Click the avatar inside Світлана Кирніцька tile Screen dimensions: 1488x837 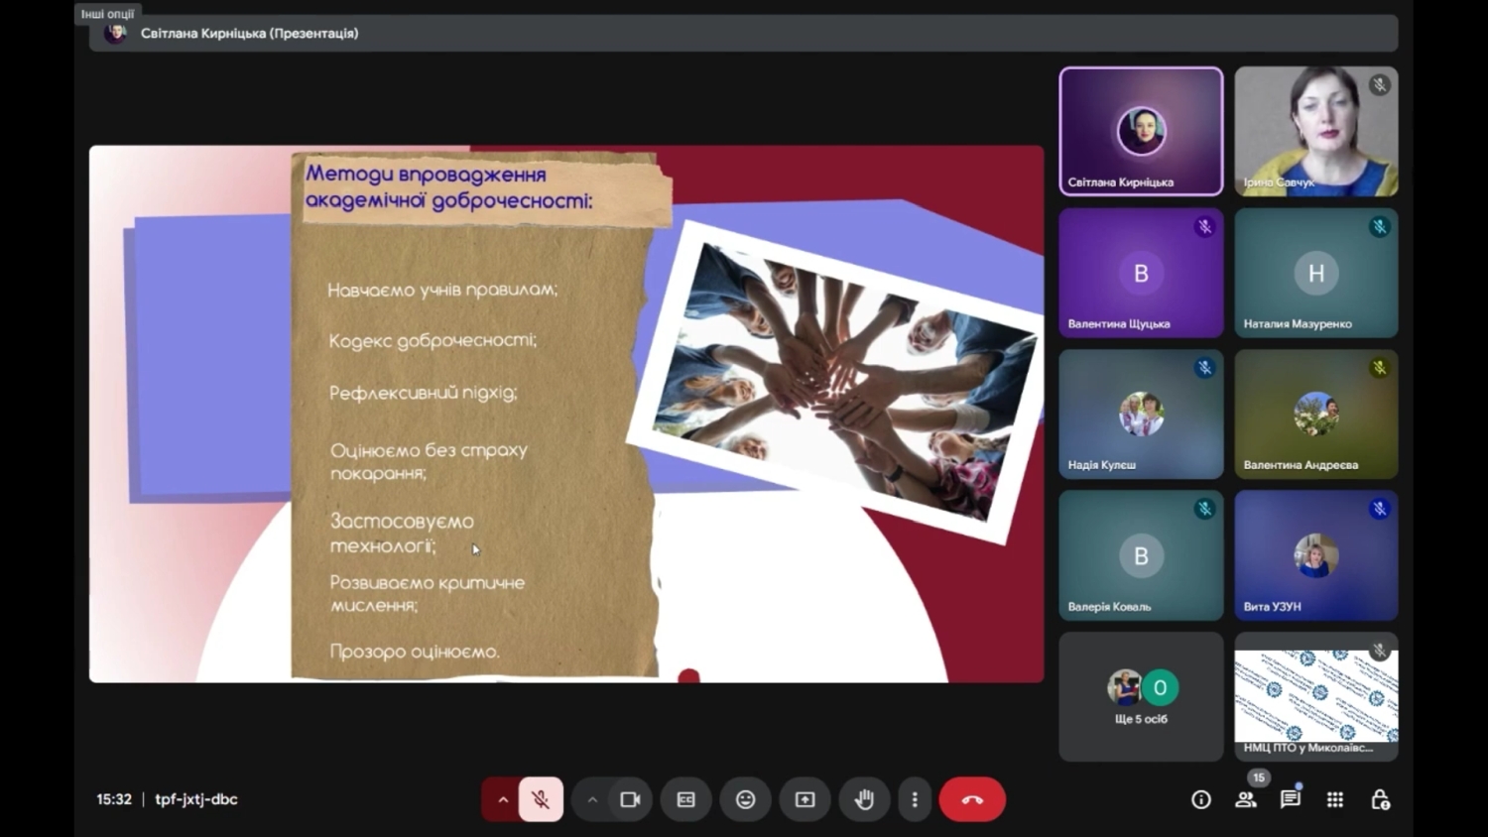click(x=1141, y=130)
